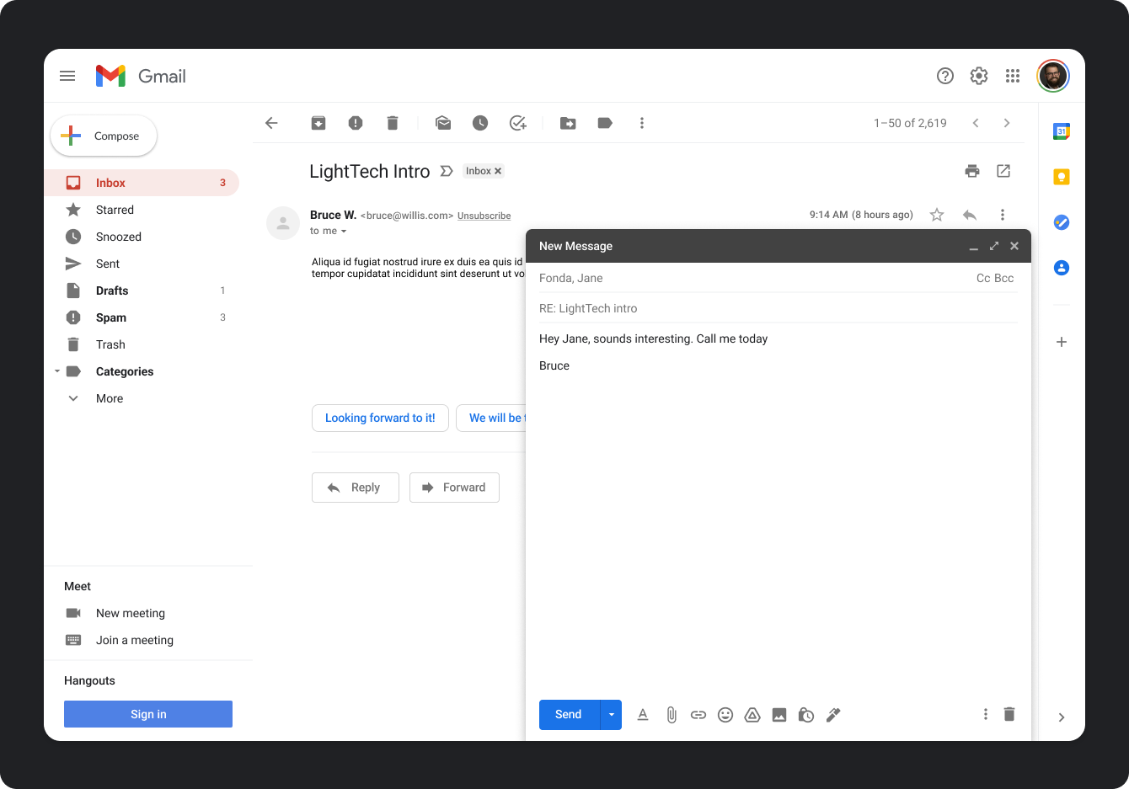Image resolution: width=1129 pixels, height=789 pixels.
Task: Toggle the main menu hamburger
Action: pos(67,76)
